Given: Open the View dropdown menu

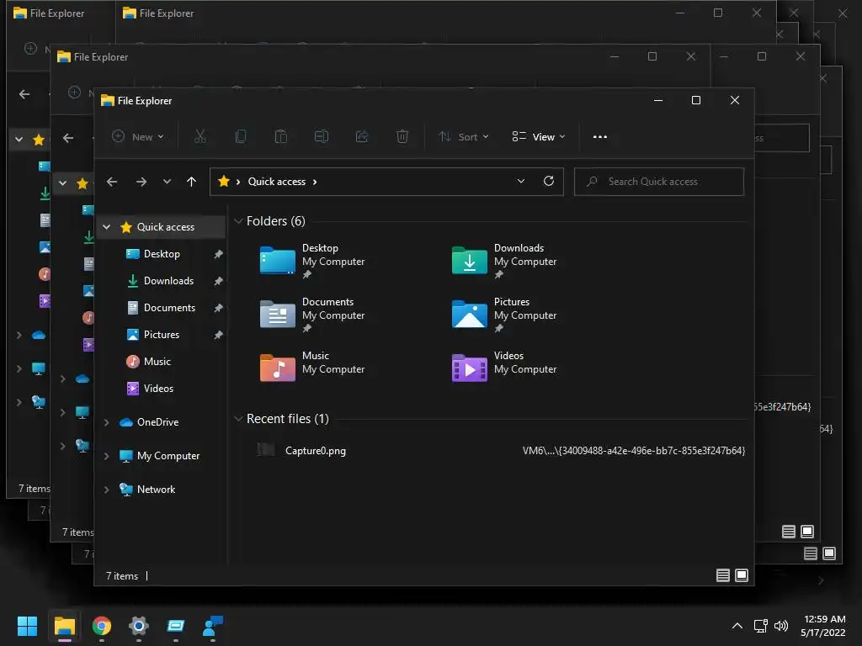Looking at the screenshot, I should pyautogui.click(x=538, y=137).
